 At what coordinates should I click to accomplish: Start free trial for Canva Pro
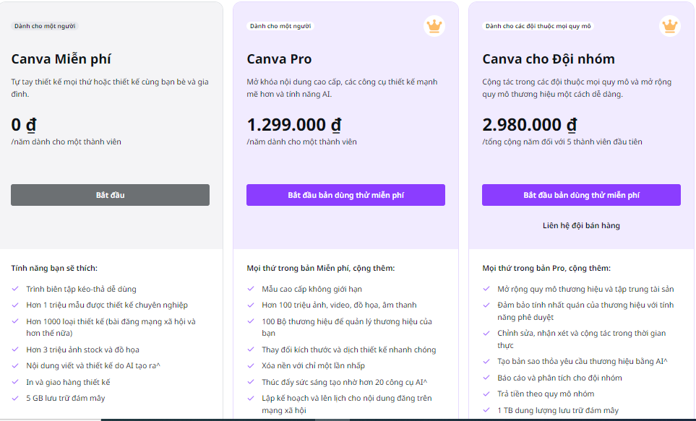(x=345, y=195)
